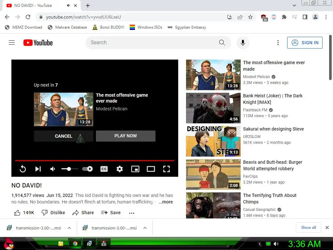Toggle closed captions CC button
This screenshot has width=333, height=250.
pyautogui.click(x=104, y=169)
